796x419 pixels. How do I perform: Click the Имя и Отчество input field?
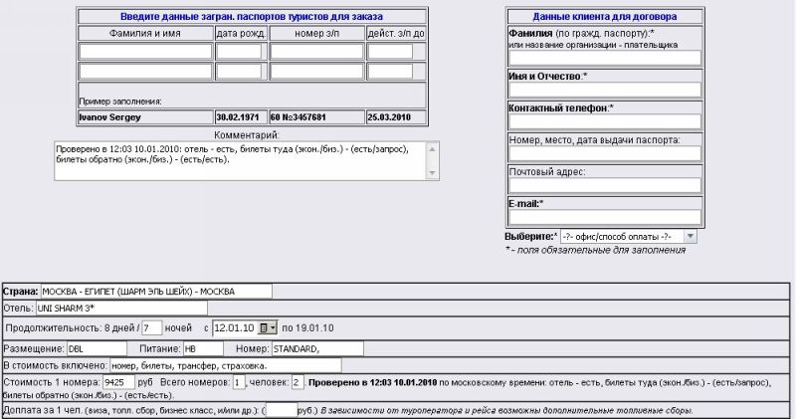(x=604, y=90)
